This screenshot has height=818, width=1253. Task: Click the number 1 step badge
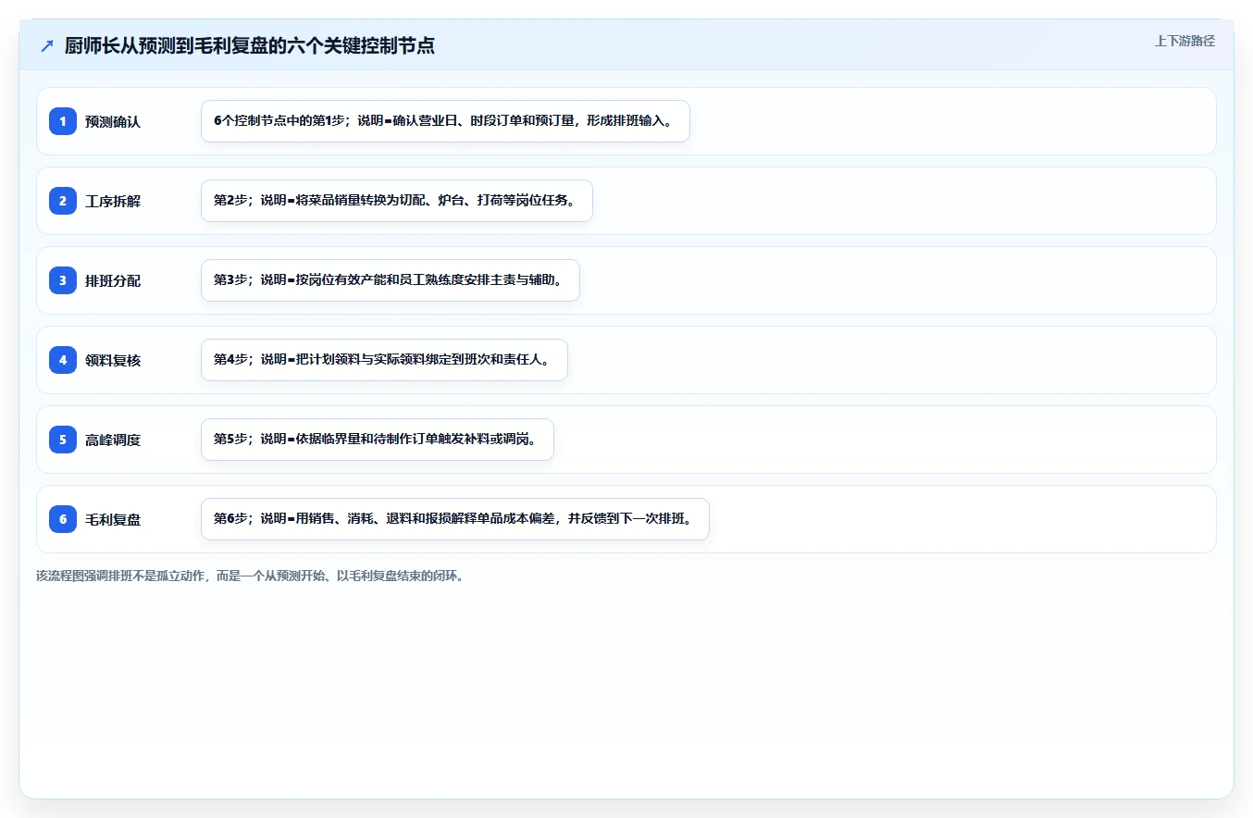click(x=63, y=121)
